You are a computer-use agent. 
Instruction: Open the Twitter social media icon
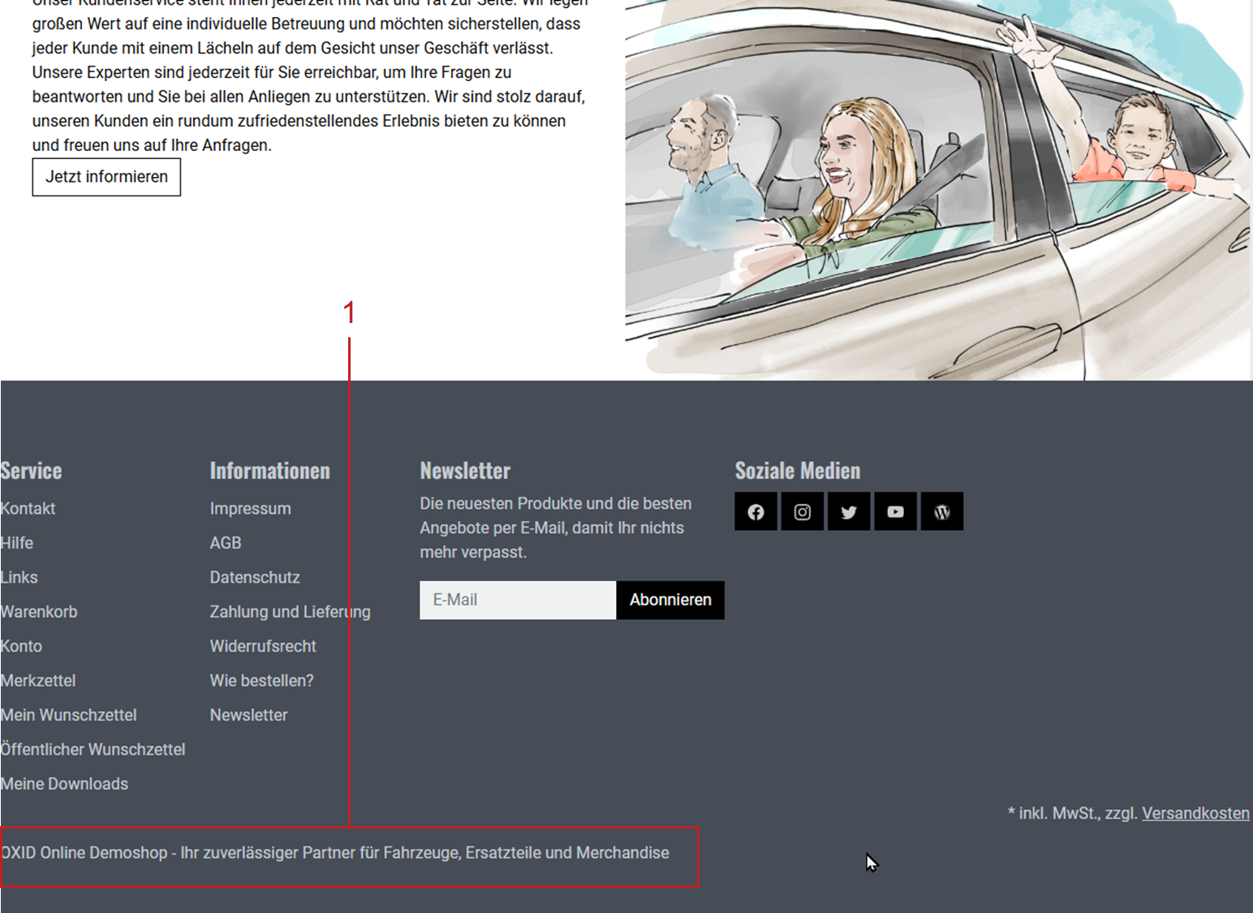(849, 512)
